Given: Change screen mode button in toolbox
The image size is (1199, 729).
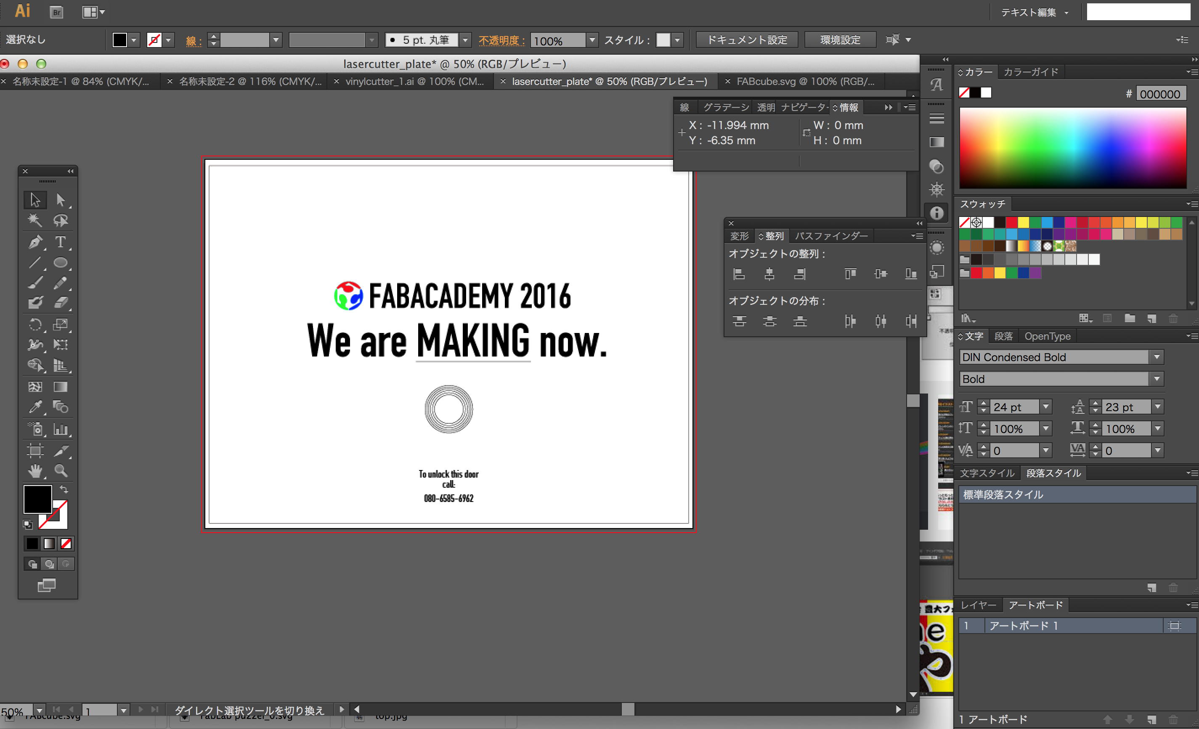Looking at the screenshot, I should pos(47,585).
